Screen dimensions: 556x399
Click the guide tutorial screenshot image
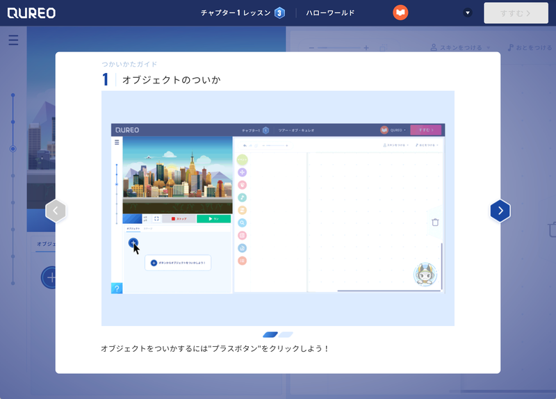click(x=278, y=209)
